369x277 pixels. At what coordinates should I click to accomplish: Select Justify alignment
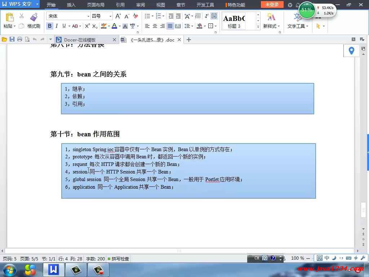tap(170, 26)
